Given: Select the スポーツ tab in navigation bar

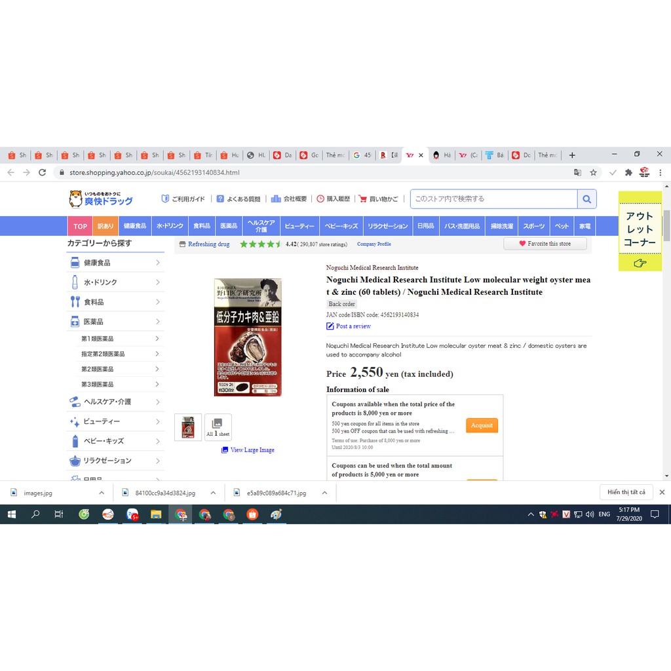Looking at the screenshot, I should pyautogui.click(x=533, y=226).
